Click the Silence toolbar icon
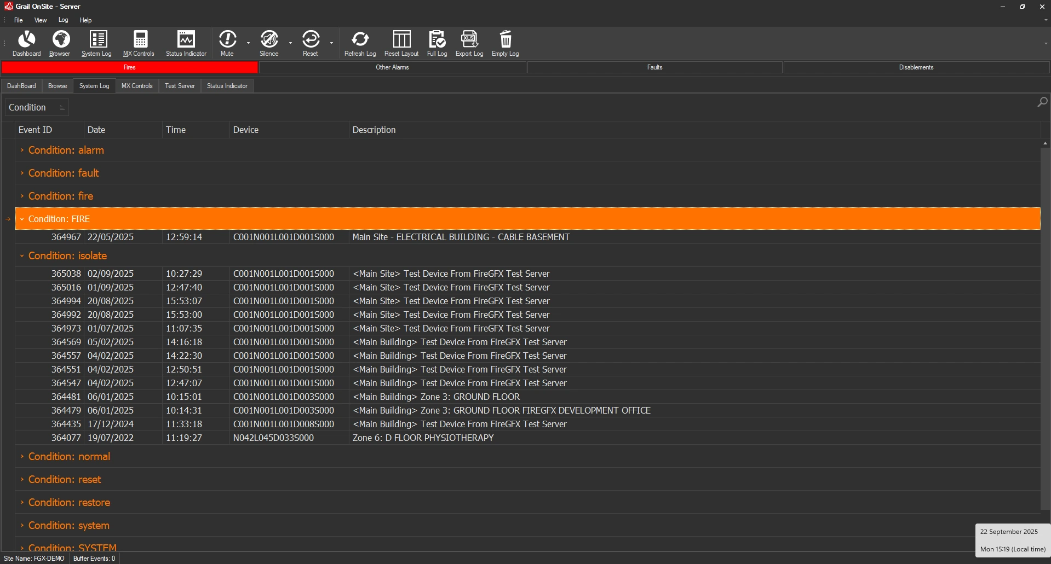The height and width of the screenshot is (564, 1051). [269, 43]
